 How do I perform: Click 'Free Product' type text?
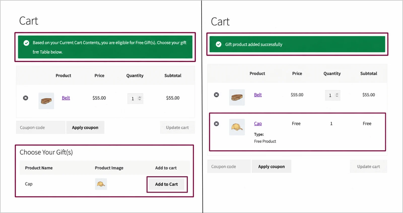(x=265, y=141)
